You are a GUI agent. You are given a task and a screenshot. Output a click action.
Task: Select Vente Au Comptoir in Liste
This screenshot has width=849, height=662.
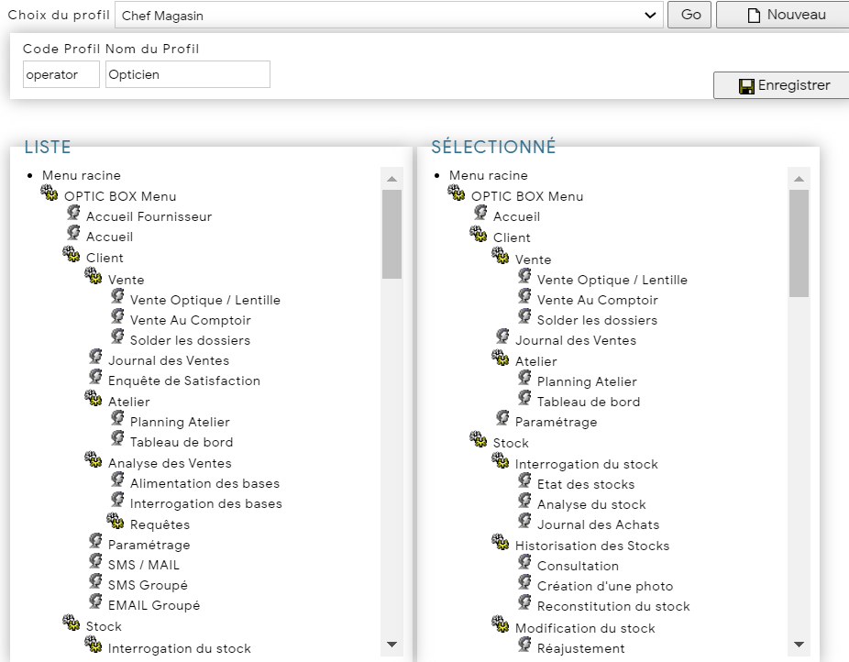[190, 320]
